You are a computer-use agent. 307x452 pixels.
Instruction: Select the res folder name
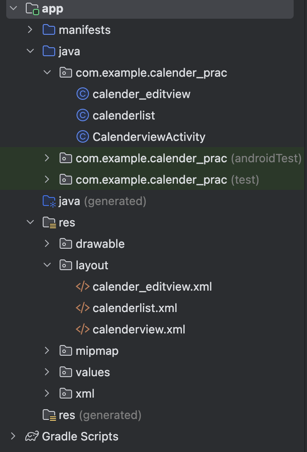point(67,222)
